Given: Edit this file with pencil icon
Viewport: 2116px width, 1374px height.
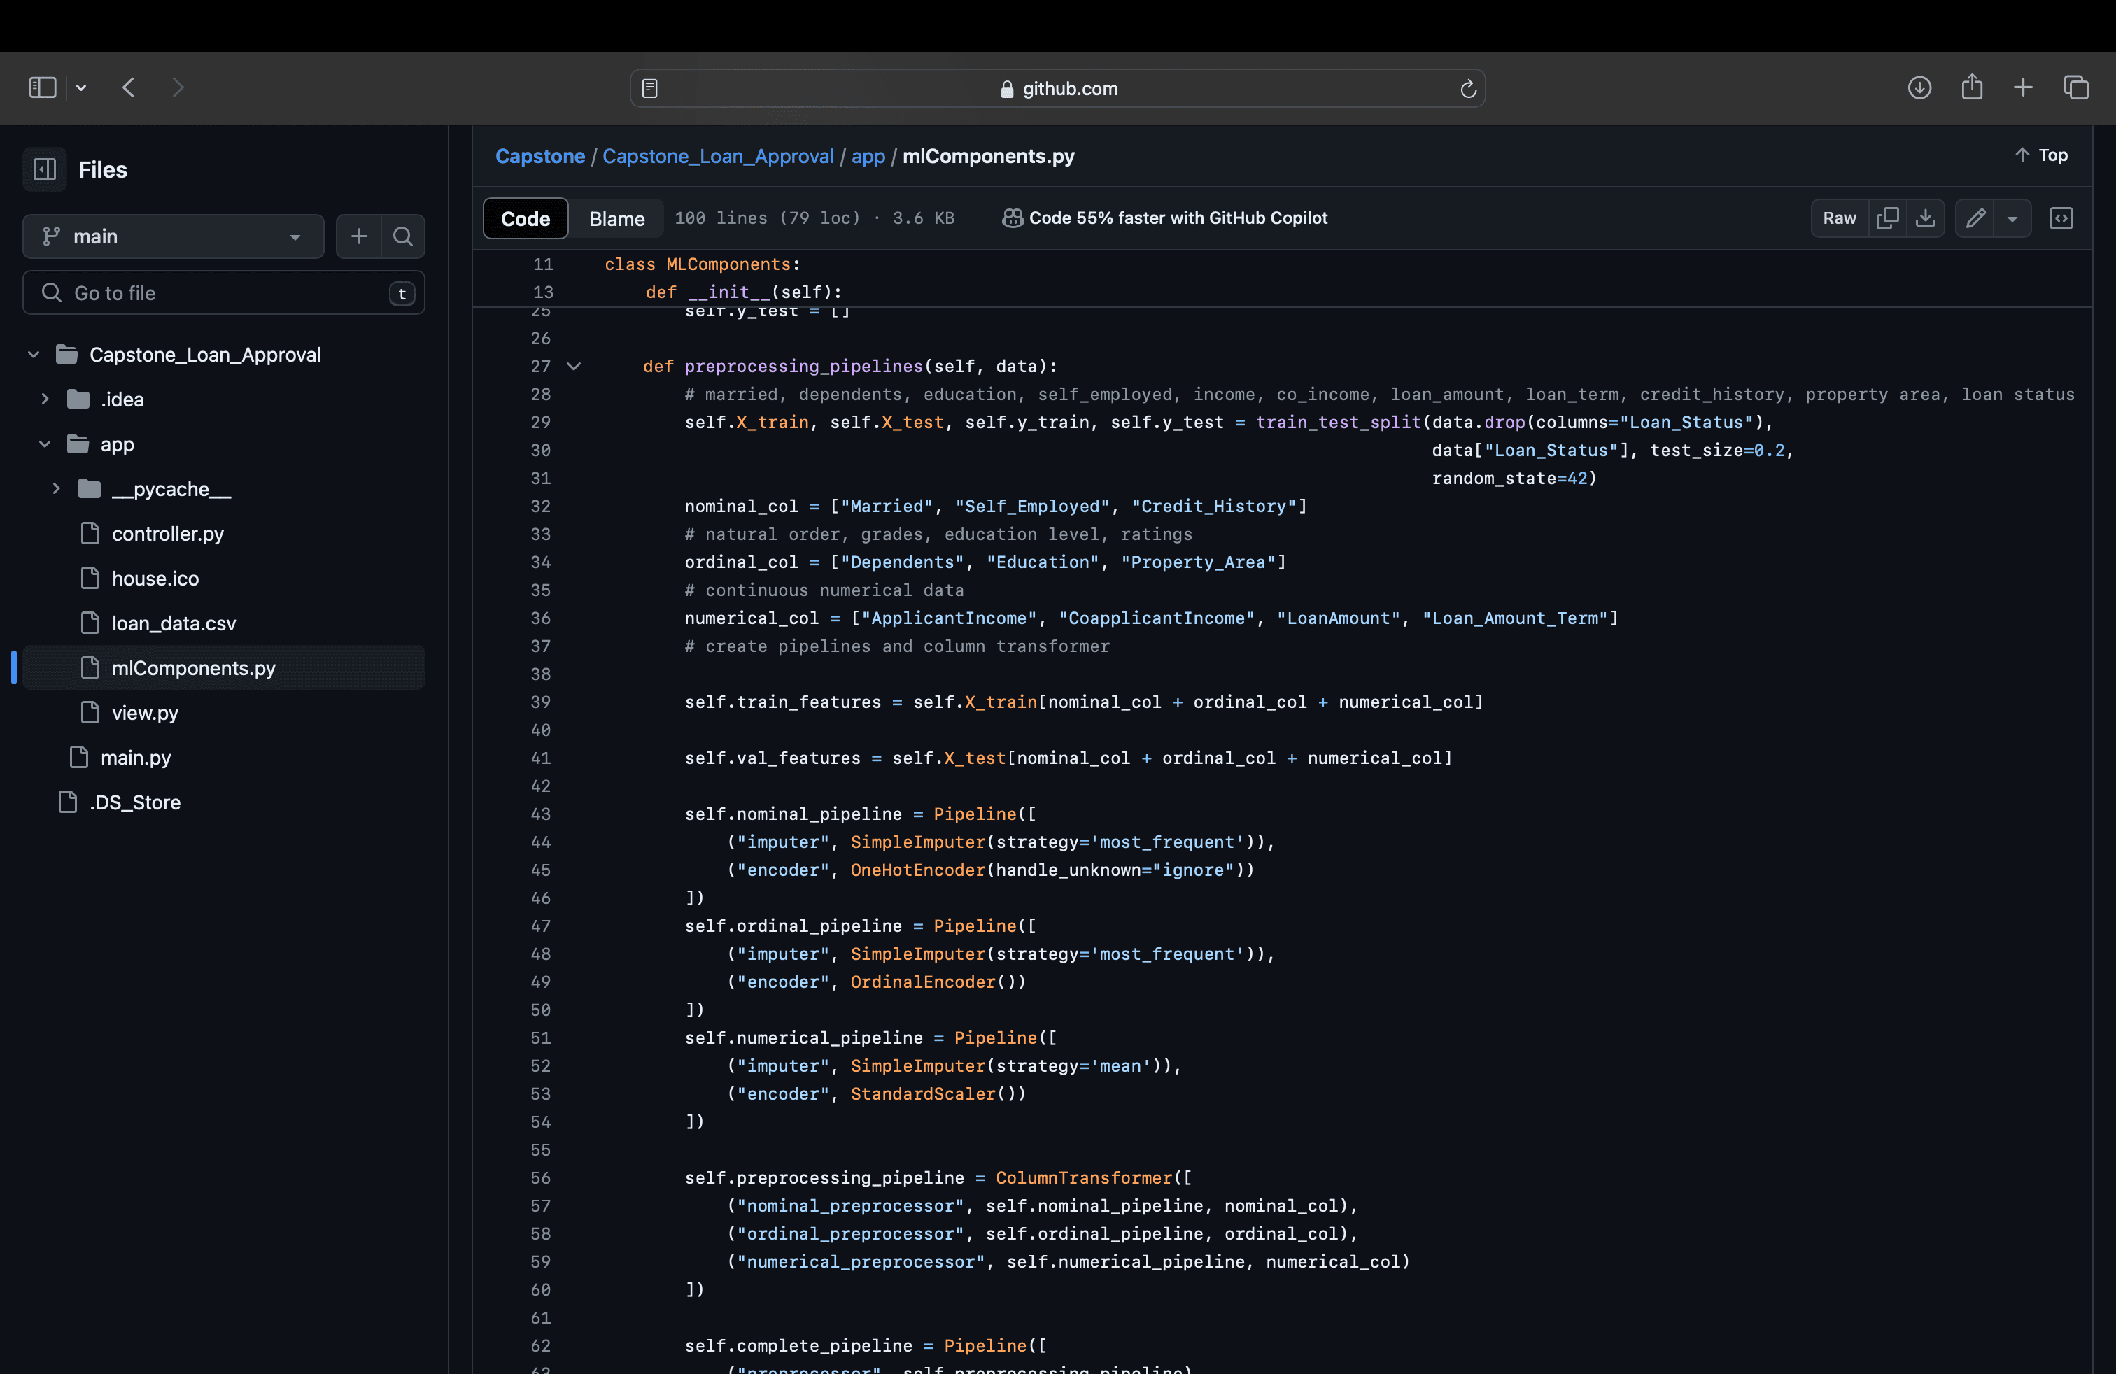Looking at the screenshot, I should click(1975, 218).
